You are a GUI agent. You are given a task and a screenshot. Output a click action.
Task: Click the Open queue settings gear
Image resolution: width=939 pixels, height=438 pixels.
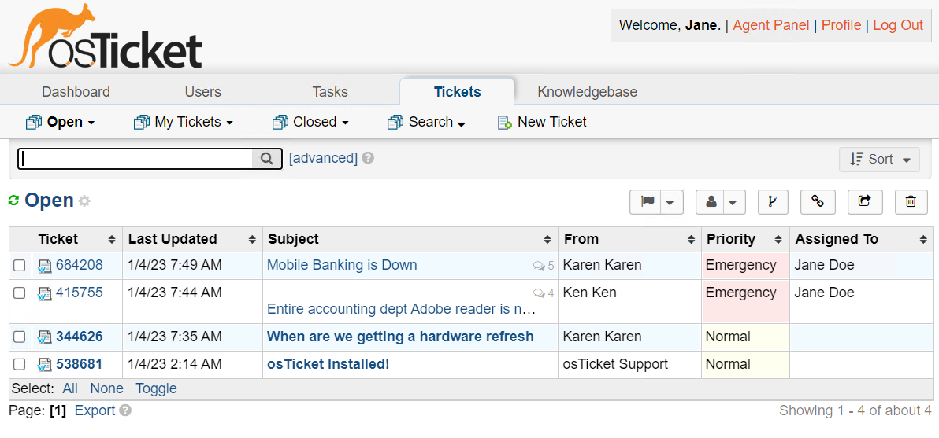(x=84, y=201)
